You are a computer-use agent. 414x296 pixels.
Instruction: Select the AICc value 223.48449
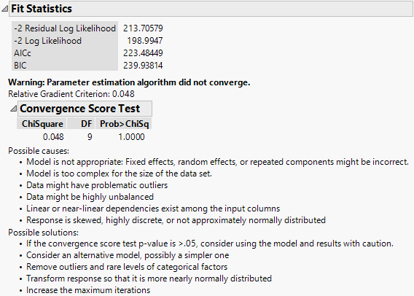(143, 53)
